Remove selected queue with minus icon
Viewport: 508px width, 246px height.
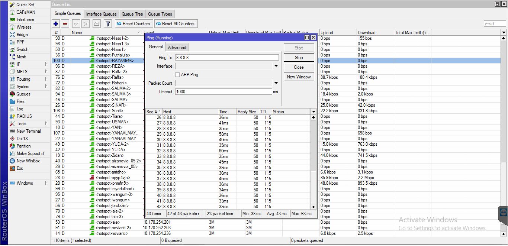click(x=65, y=24)
